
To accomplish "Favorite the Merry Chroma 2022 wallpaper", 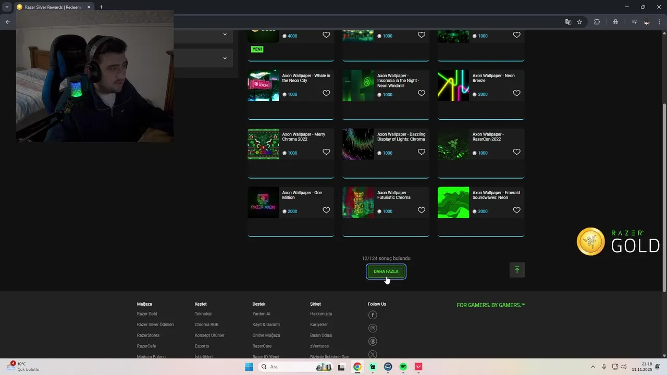I will click(326, 152).
